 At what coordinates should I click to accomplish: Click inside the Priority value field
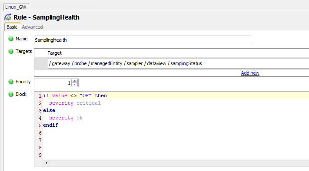point(53,83)
